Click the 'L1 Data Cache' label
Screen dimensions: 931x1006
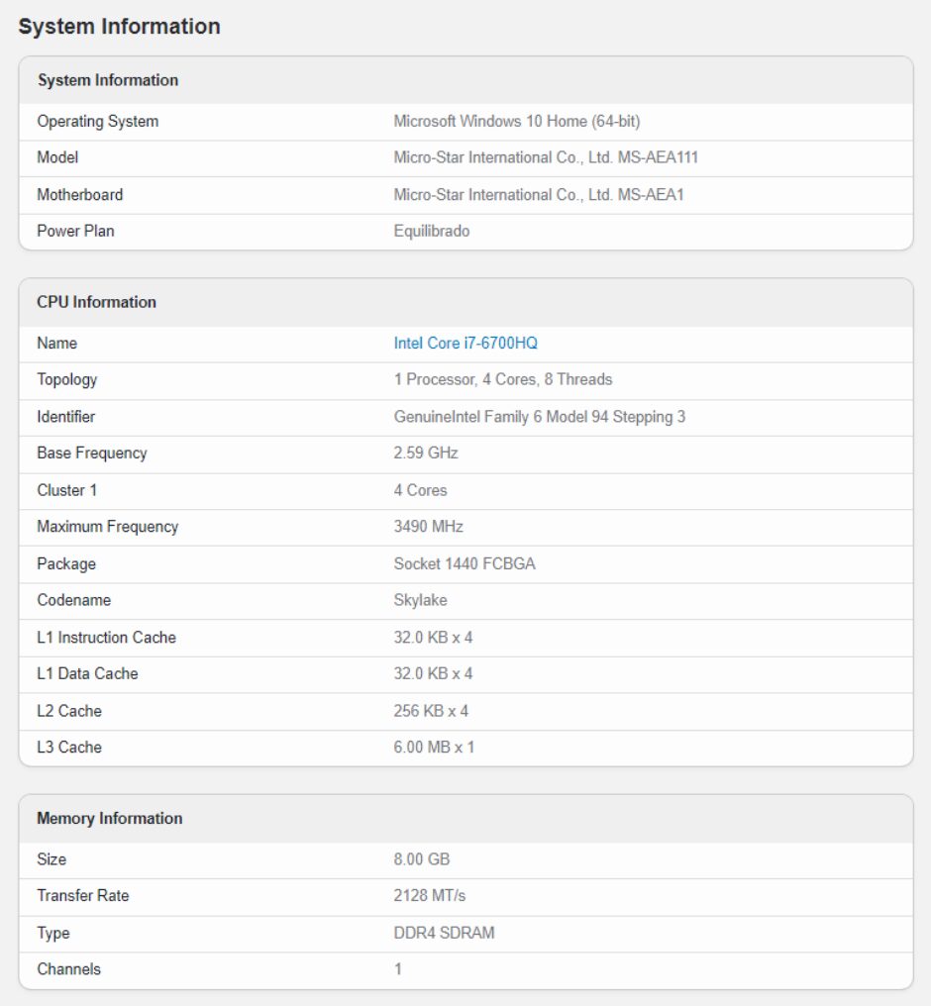tap(87, 673)
